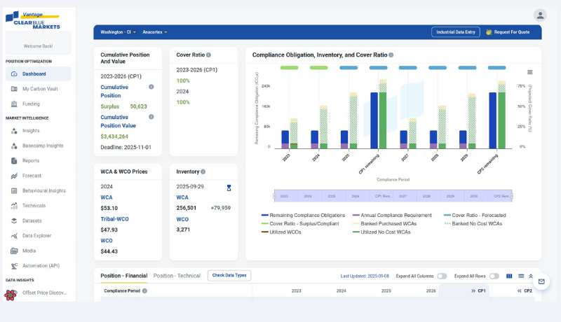Click the My Carbon Vault icon
Screen dimensions: 561x322
14,89
